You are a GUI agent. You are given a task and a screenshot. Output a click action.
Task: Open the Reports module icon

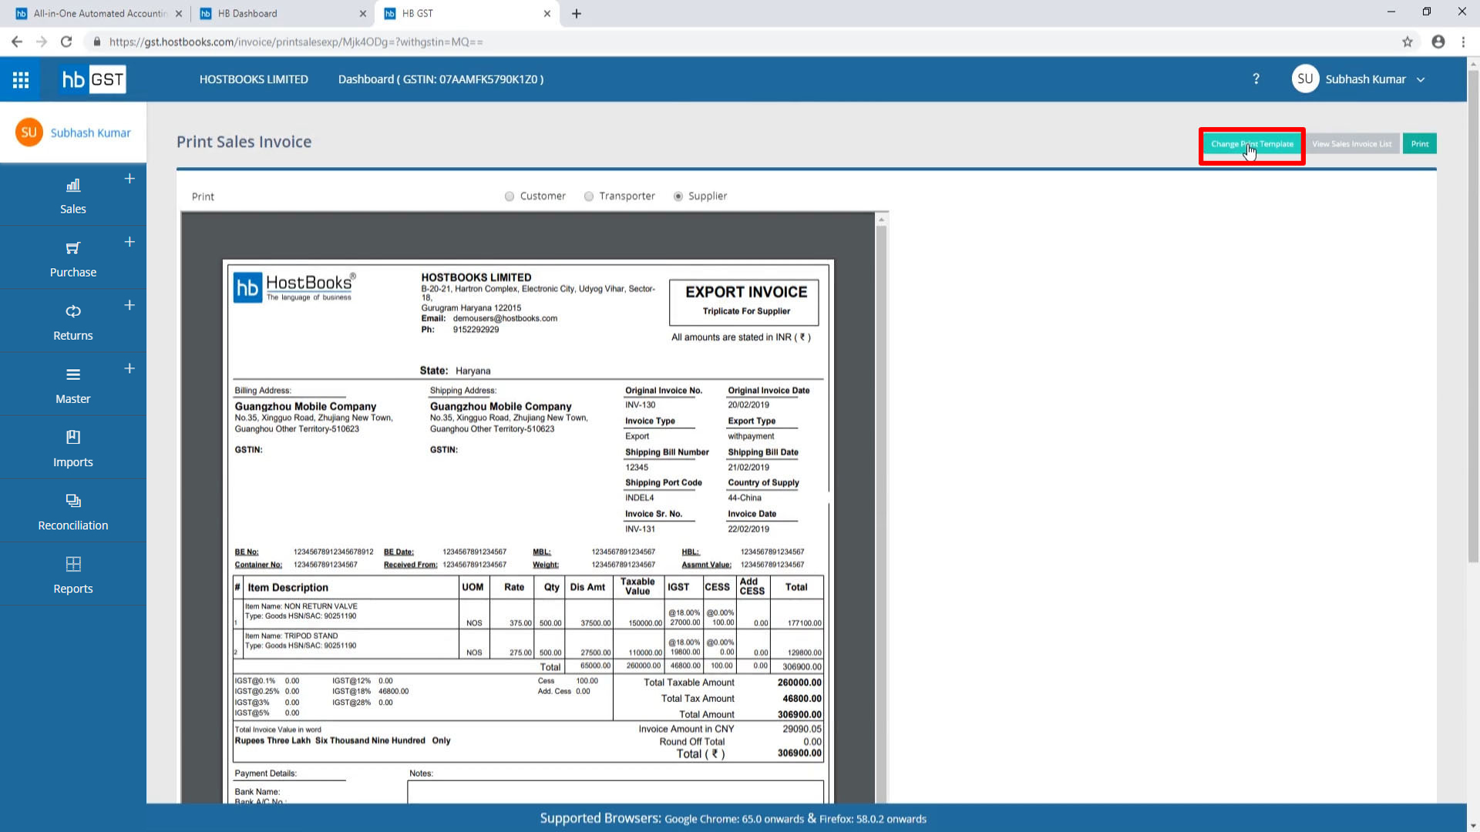tap(73, 564)
